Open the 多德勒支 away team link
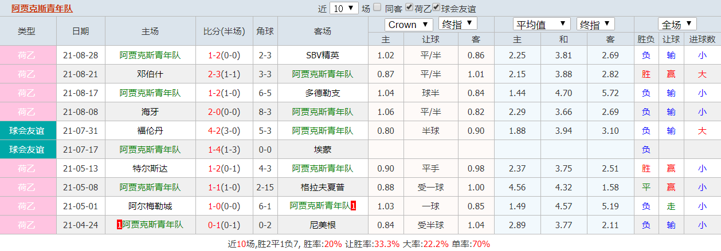This screenshot has height=251, width=721. pos(322,93)
